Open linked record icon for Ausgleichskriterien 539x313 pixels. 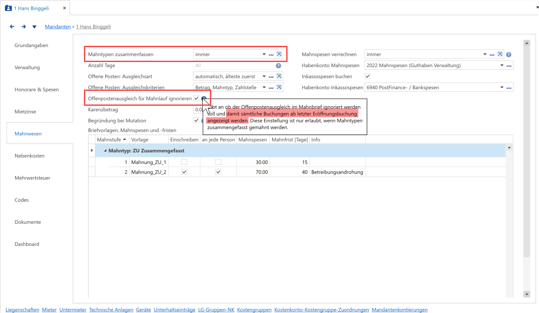[279, 87]
